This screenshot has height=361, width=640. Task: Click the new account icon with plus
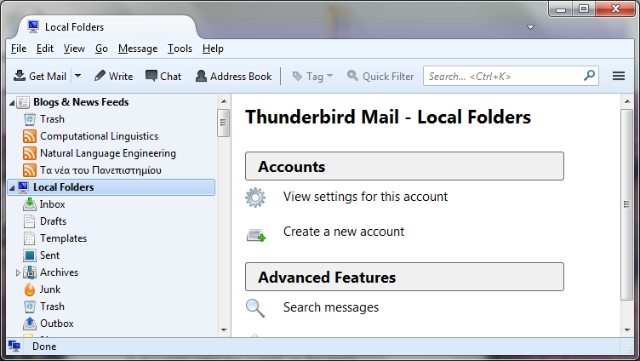coord(256,236)
